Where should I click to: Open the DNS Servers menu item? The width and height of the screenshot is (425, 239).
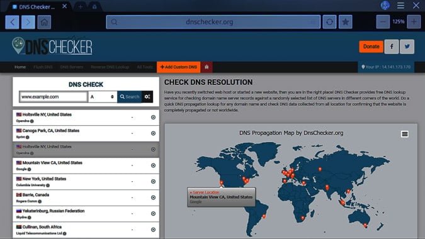pos(72,67)
